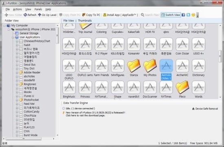The width and height of the screenshot is (224, 147).
Task: Select the ArcherWC app icon
Action: 182,66
